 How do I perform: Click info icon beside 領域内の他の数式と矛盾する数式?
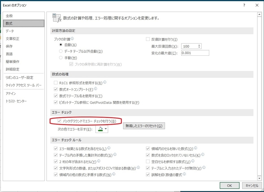(114, 174)
